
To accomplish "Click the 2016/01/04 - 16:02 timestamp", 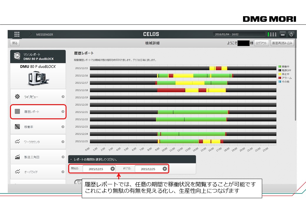I will coord(227,34).
